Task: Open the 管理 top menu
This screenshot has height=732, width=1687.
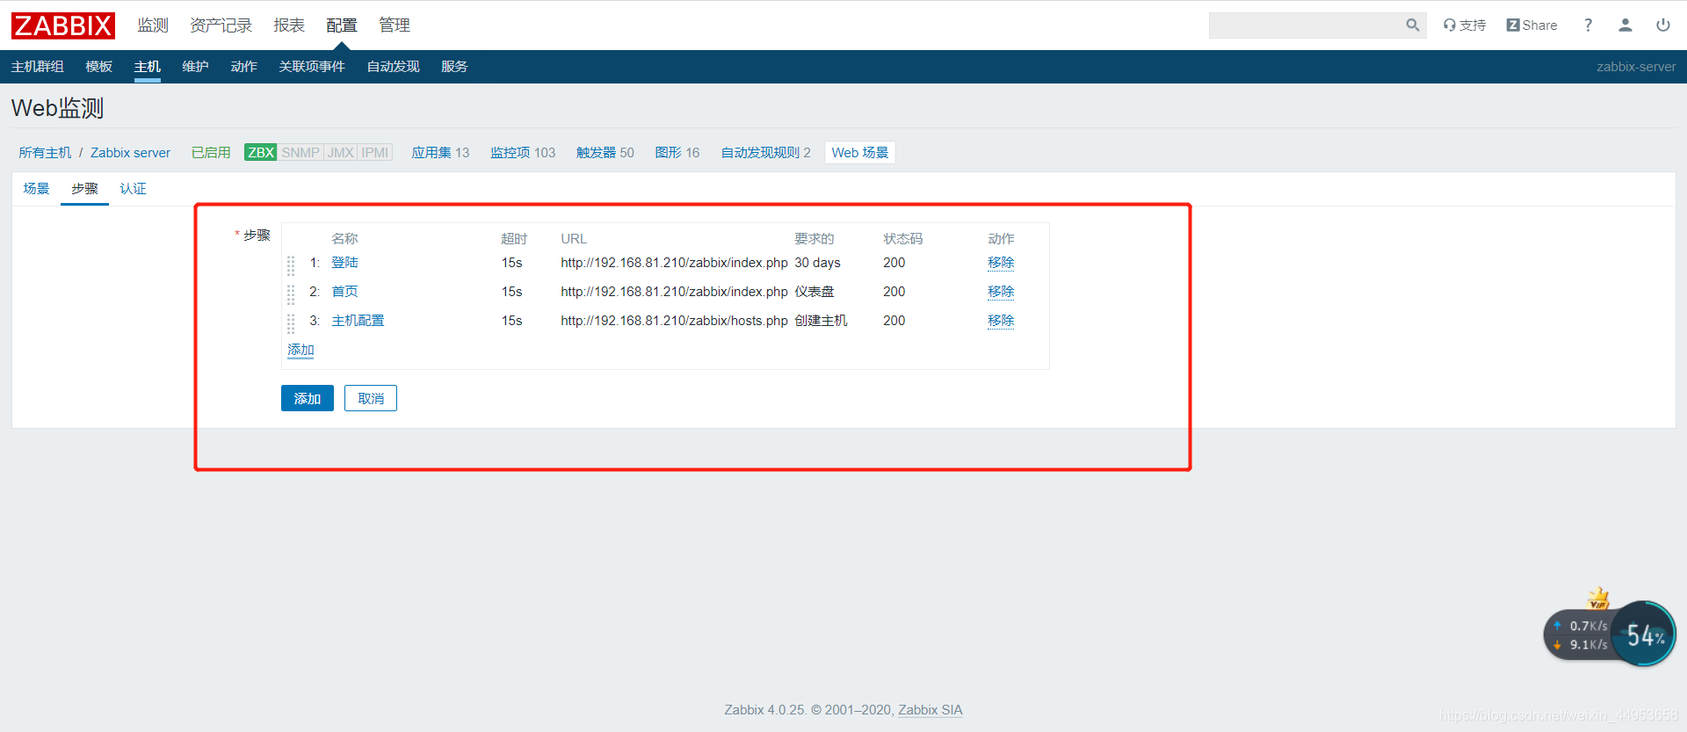Action: tap(395, 25)
